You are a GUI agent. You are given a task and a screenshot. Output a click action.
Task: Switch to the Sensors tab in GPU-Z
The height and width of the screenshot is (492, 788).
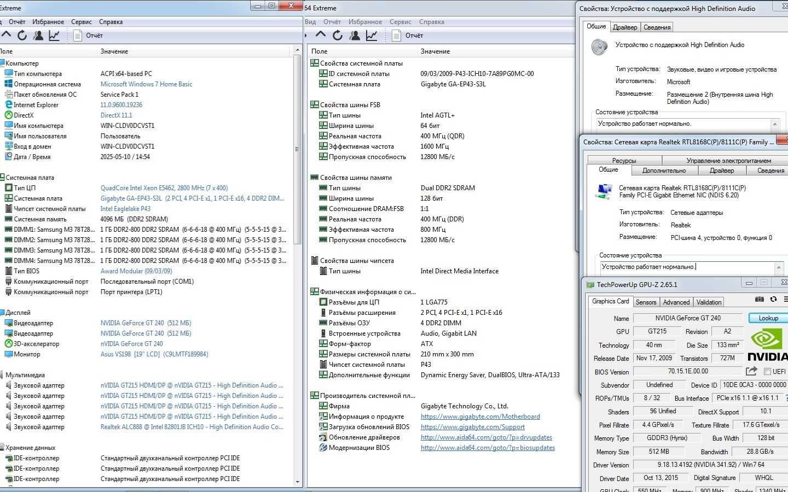[x=646, y=302]
